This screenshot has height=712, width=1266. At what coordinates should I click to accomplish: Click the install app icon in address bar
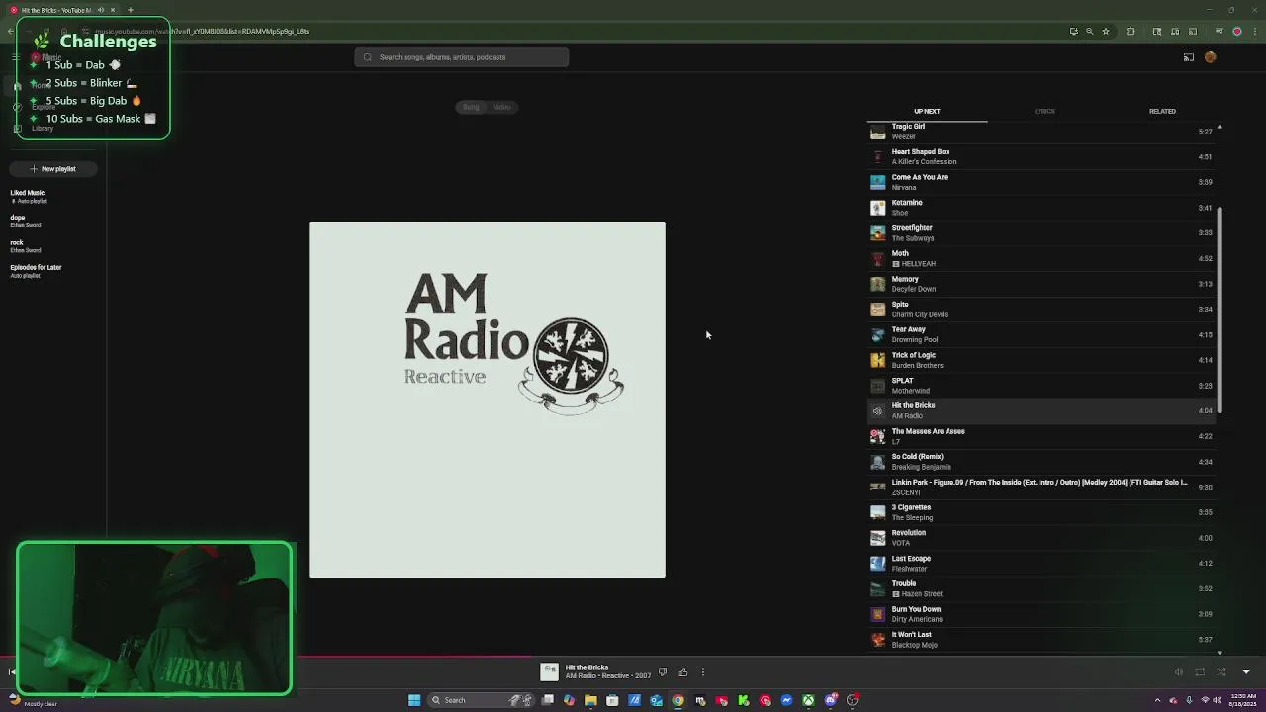(1073, 31)
